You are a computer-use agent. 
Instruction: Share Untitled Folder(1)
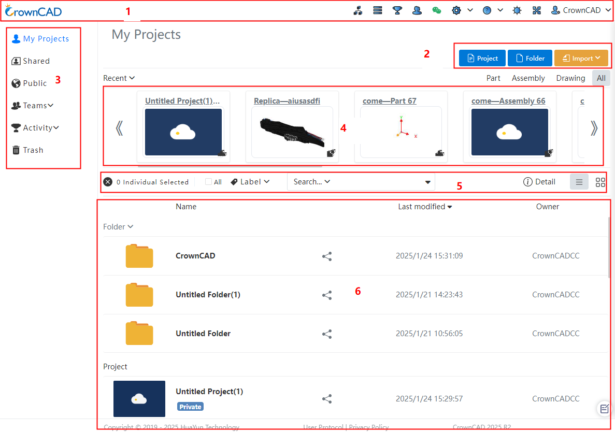click(327, 295)
